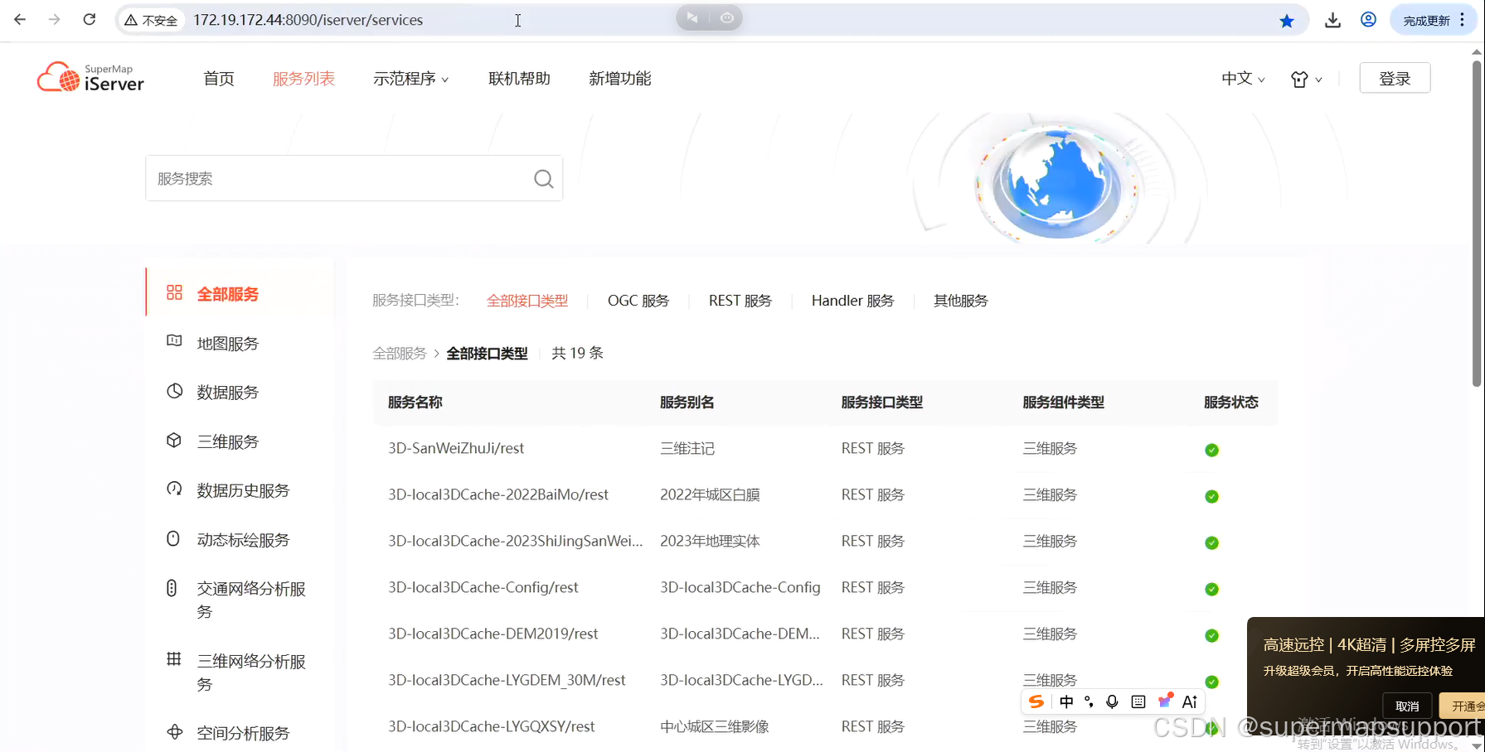Screen dimensions: 1485x752
Task: Open the 3D-local3DCache-DEM2019/rest service link
Action: coord(493,634)
